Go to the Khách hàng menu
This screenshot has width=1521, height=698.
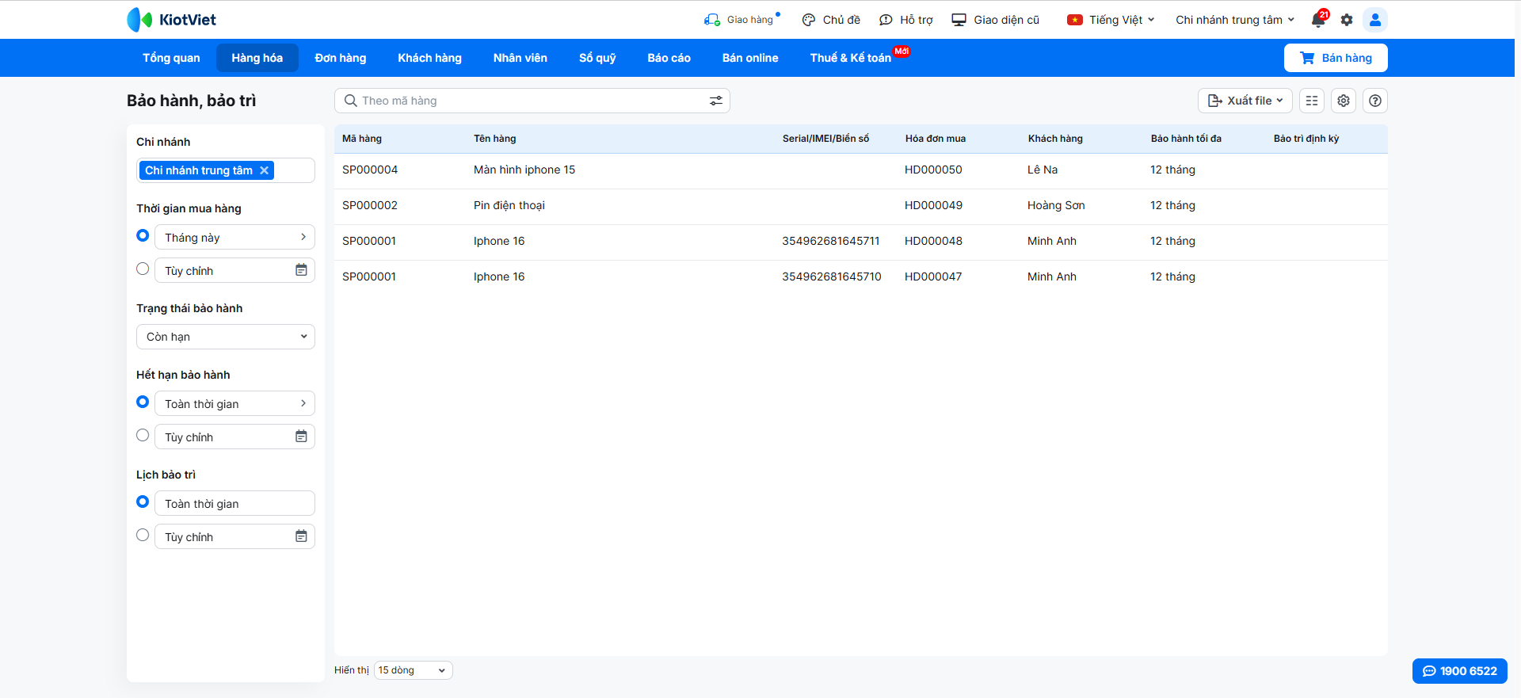pos(429,58)
